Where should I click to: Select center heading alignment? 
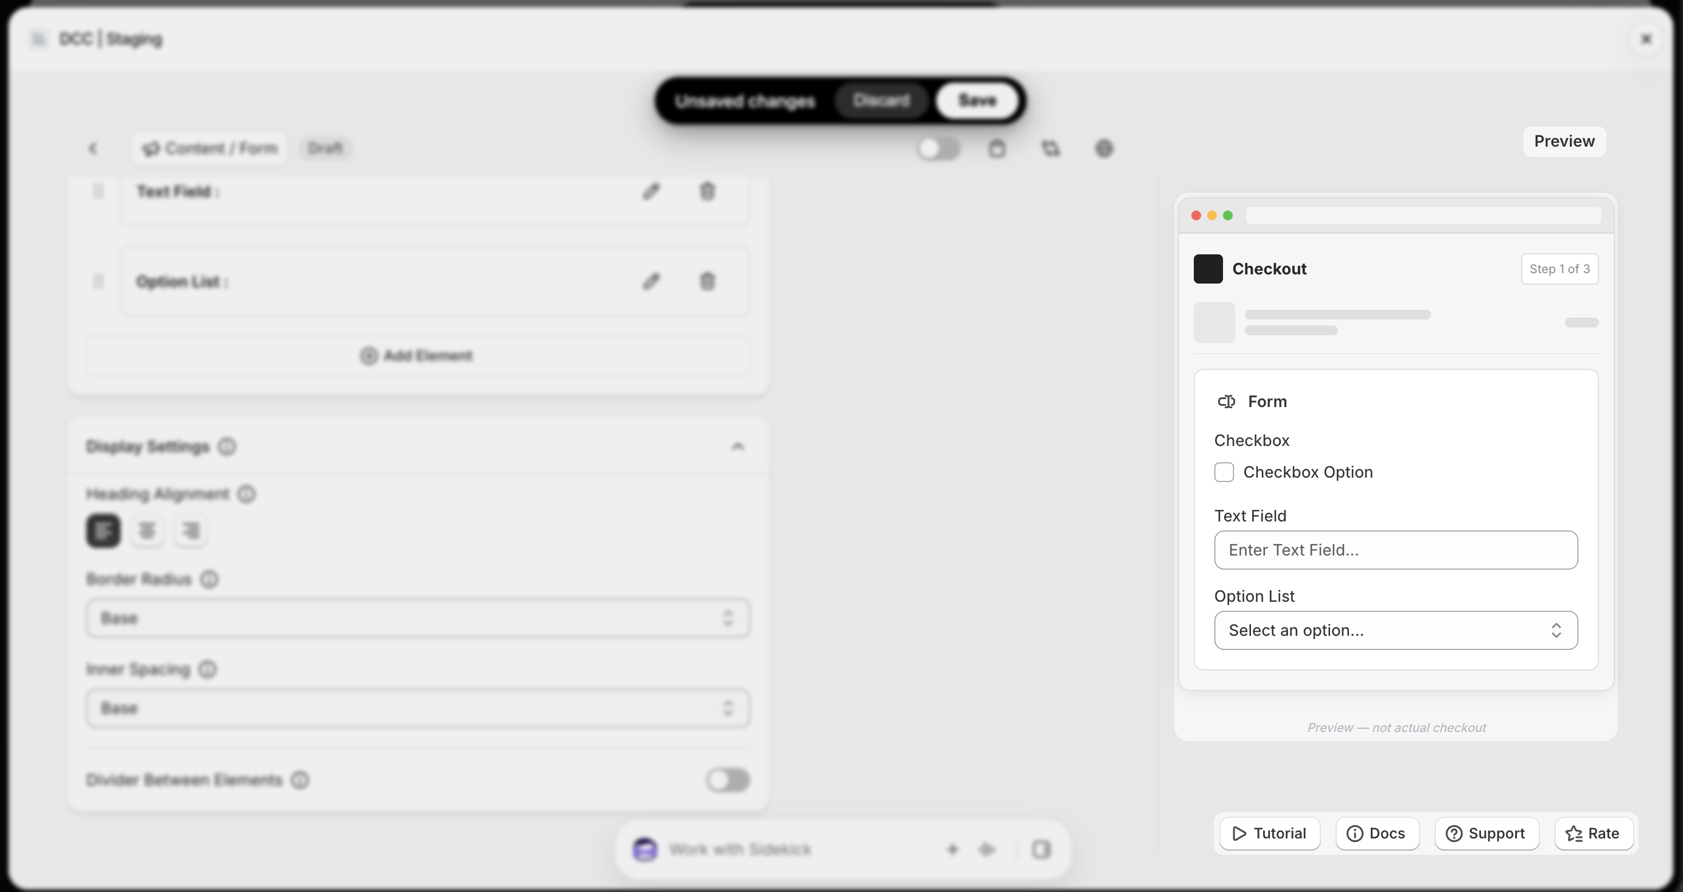[147, 530]
